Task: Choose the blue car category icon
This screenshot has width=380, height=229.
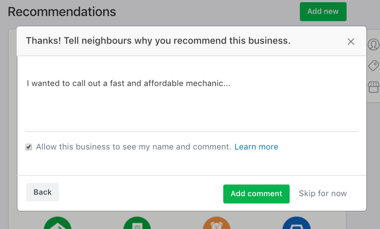Action: point(296,223)
